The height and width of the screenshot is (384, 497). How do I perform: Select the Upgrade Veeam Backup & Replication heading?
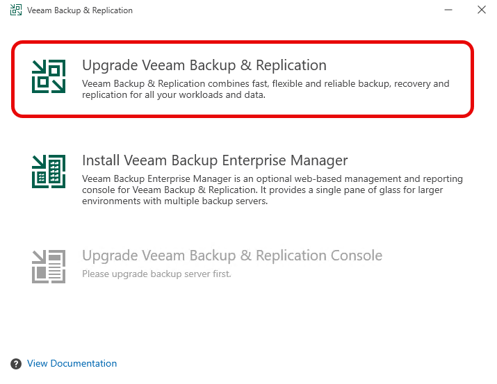(x=204, y=65)
